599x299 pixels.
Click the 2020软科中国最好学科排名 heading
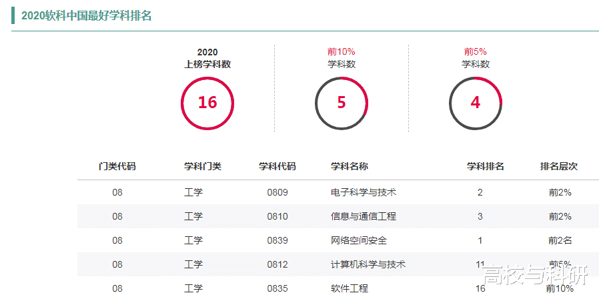(86, 15)
